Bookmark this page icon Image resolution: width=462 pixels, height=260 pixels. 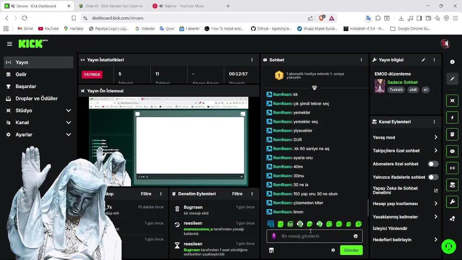tap(74, 18)
